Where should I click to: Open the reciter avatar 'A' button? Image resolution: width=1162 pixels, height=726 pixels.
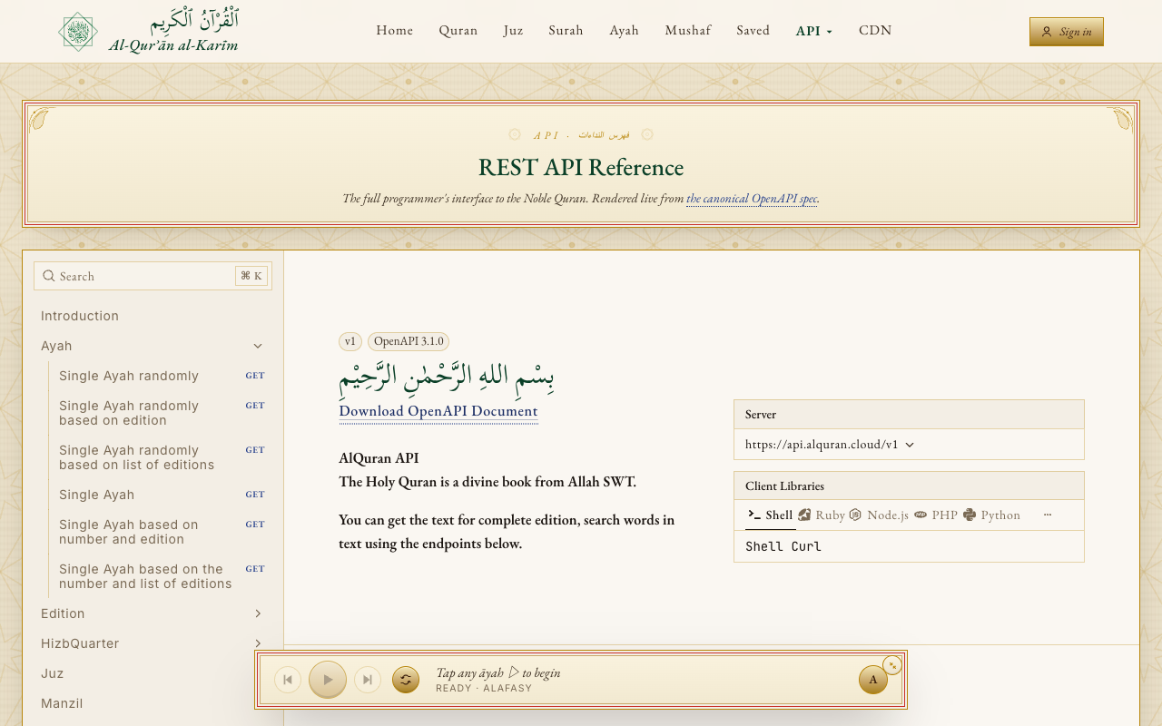coord(873,680)
